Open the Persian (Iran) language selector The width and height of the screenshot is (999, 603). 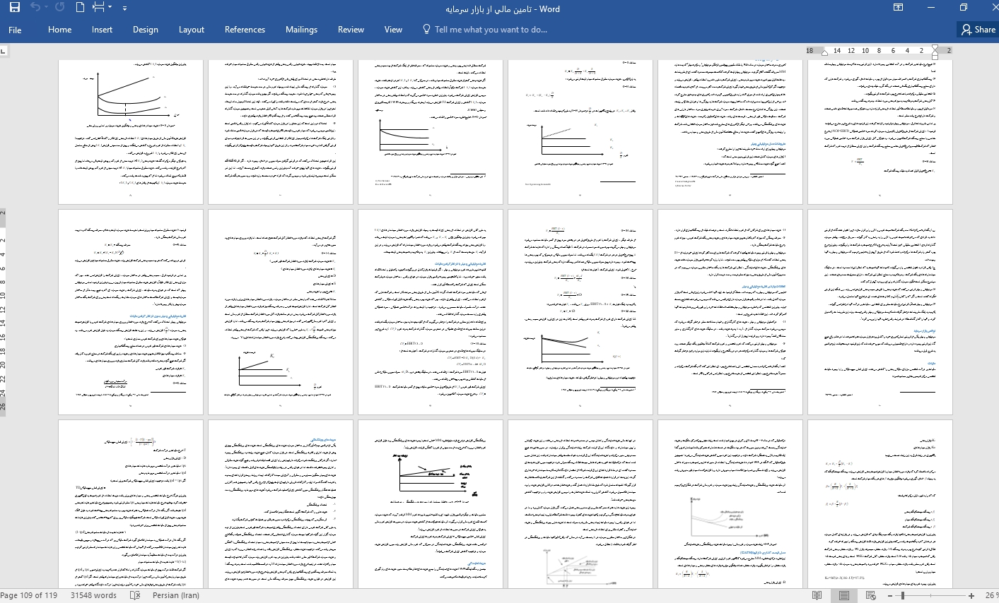175,595
